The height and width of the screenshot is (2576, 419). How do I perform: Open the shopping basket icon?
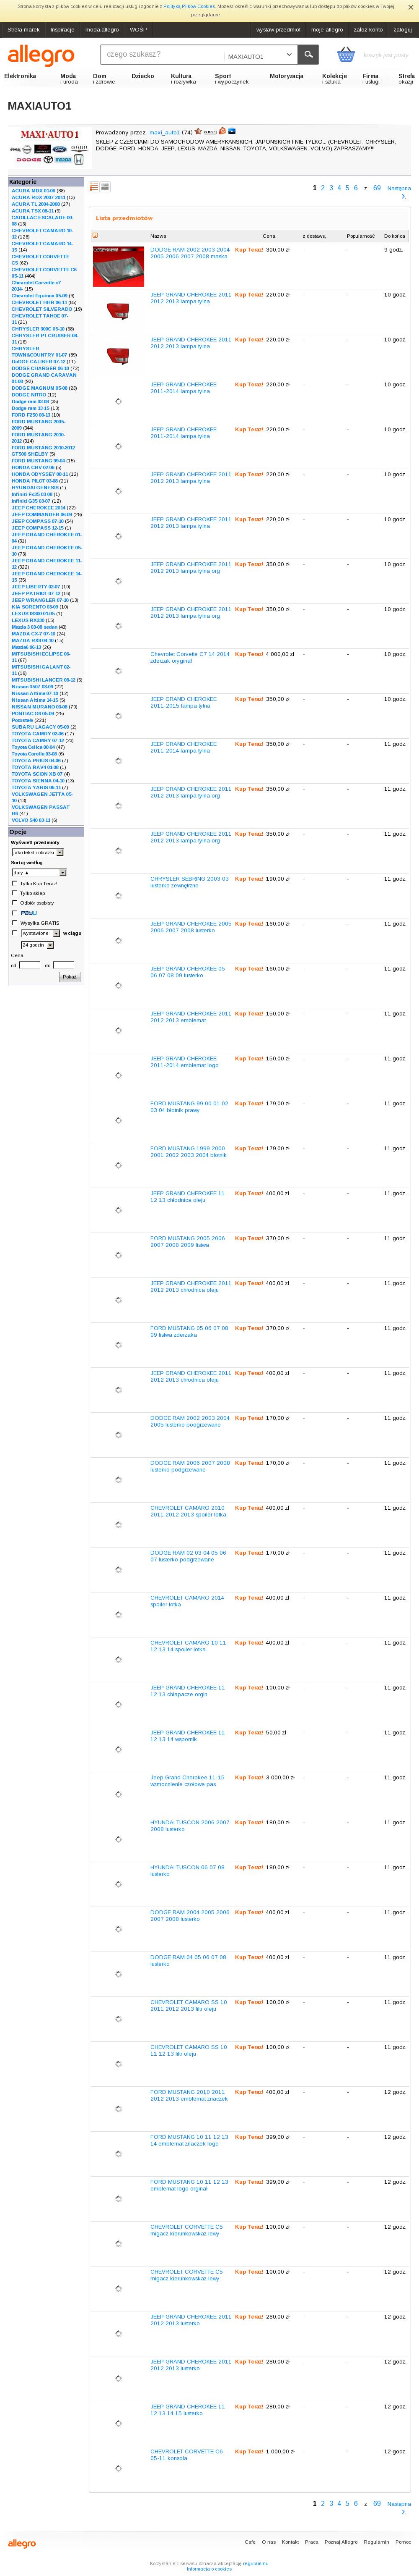[x=345, y=55]
